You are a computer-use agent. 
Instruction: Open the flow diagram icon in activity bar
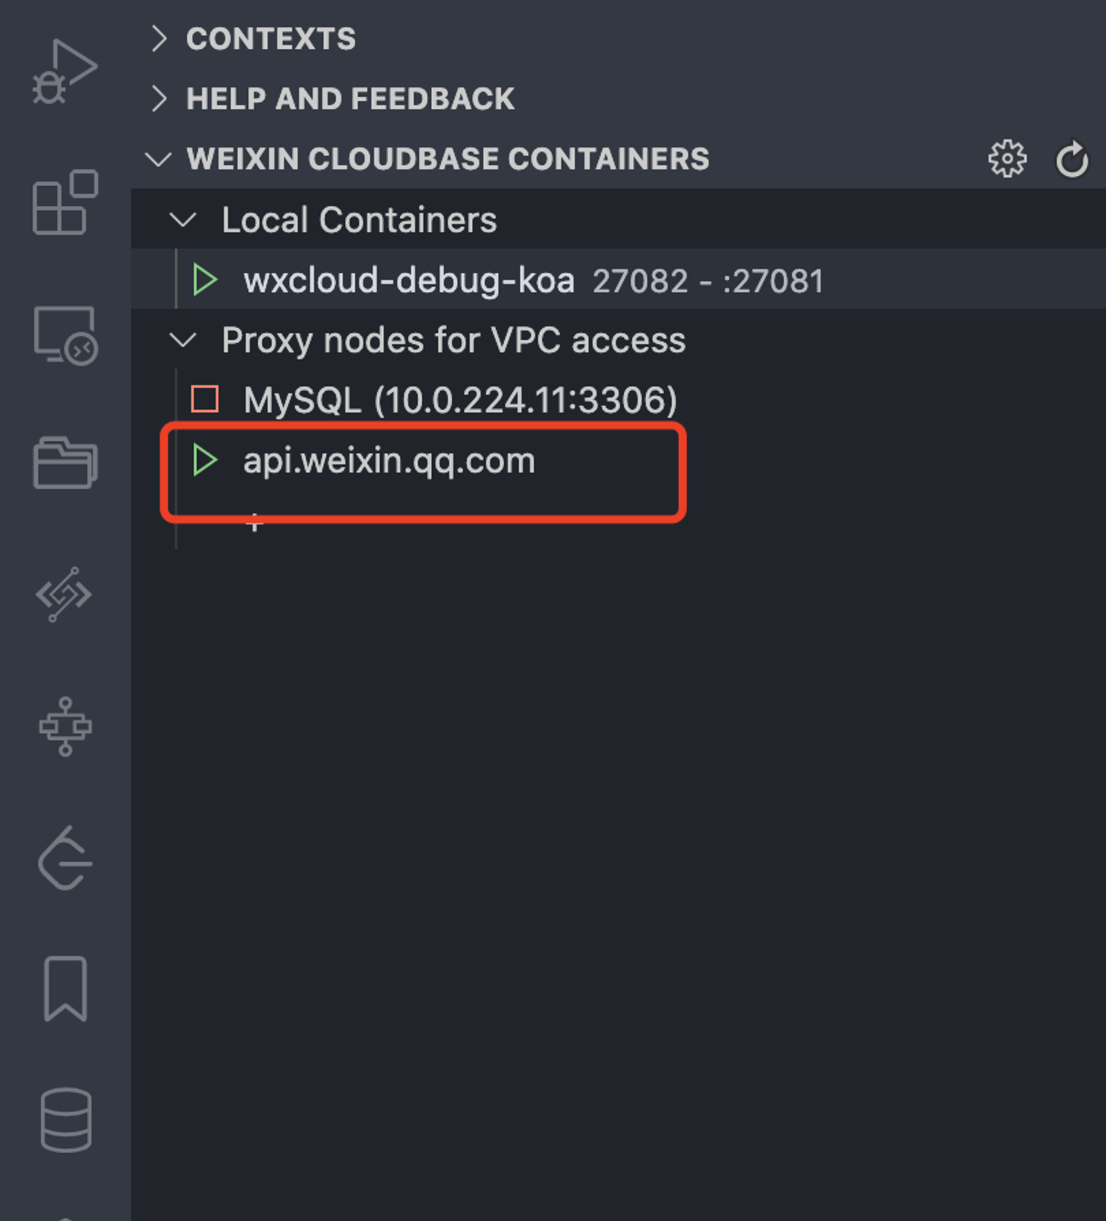click(65, 726)
